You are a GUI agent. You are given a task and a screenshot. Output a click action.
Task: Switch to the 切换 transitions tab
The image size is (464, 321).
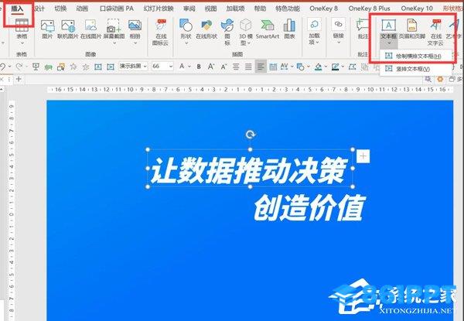(60, 9)
